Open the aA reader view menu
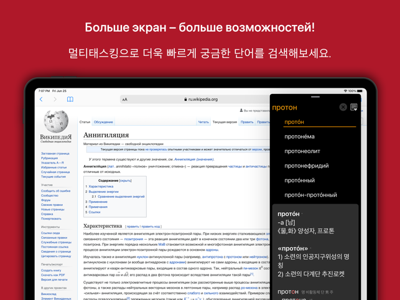Viewport: 400px width, 300px height. click(x=124, y=100)
